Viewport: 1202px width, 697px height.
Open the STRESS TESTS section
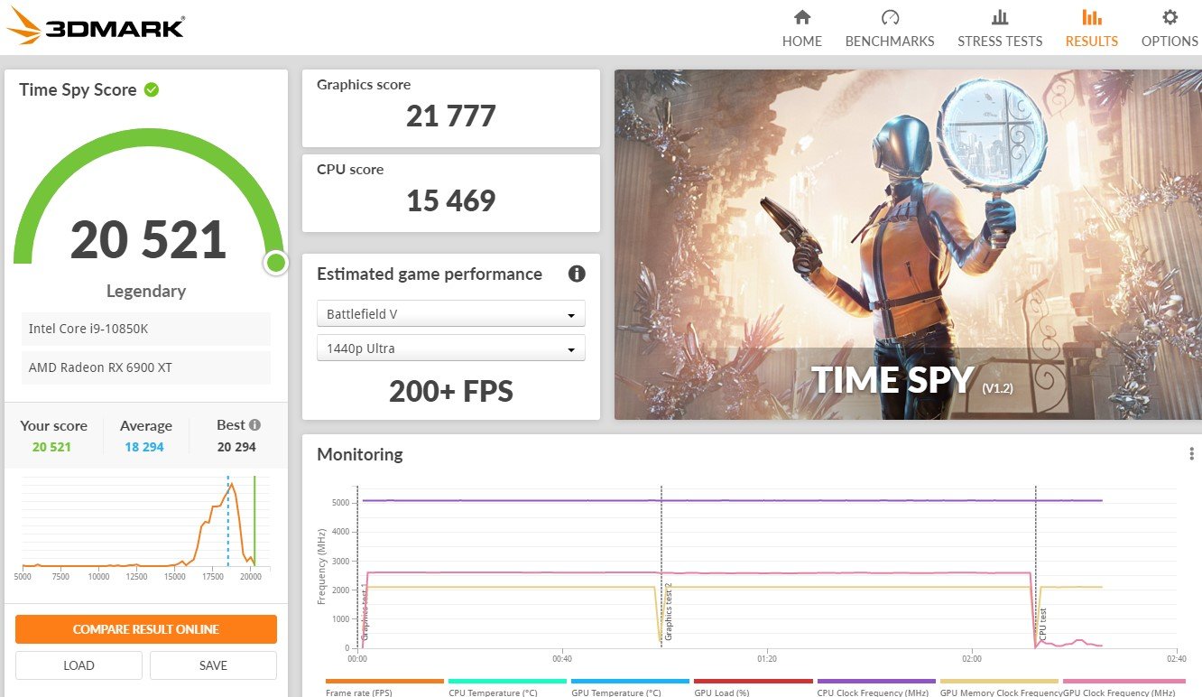point(1000,29)
